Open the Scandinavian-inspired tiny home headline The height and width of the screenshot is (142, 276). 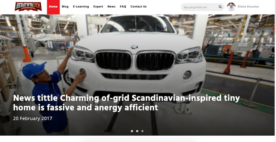pos(126,103)
